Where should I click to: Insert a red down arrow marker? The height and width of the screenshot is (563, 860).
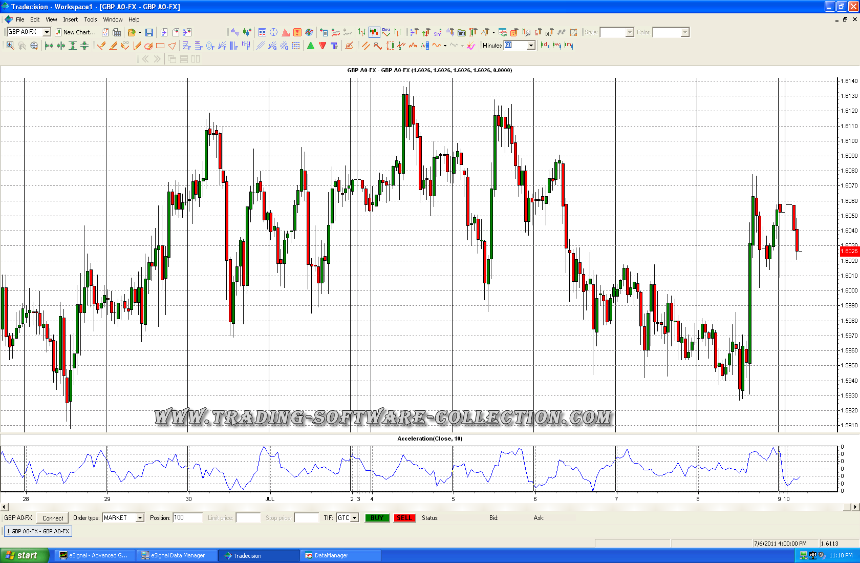322,46
